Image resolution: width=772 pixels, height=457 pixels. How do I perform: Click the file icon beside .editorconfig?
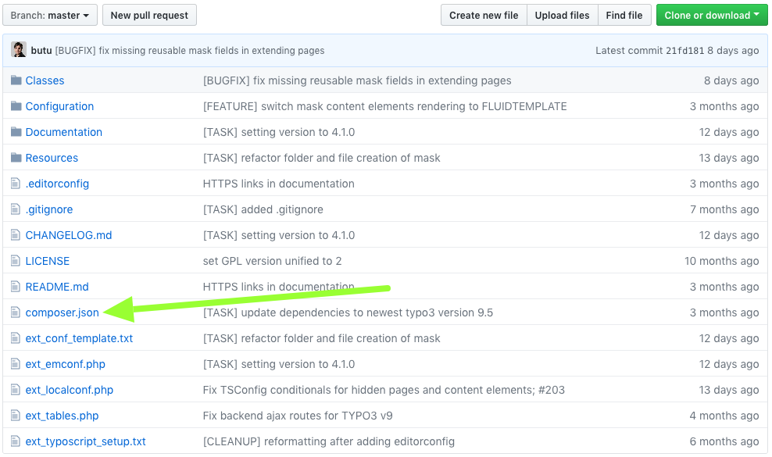coord(16,184)
